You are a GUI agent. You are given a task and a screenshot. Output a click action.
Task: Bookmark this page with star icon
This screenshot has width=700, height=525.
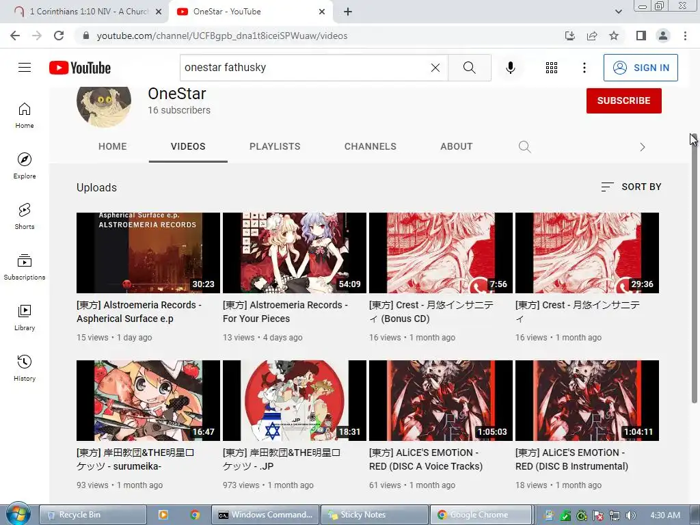coord(614,36)
